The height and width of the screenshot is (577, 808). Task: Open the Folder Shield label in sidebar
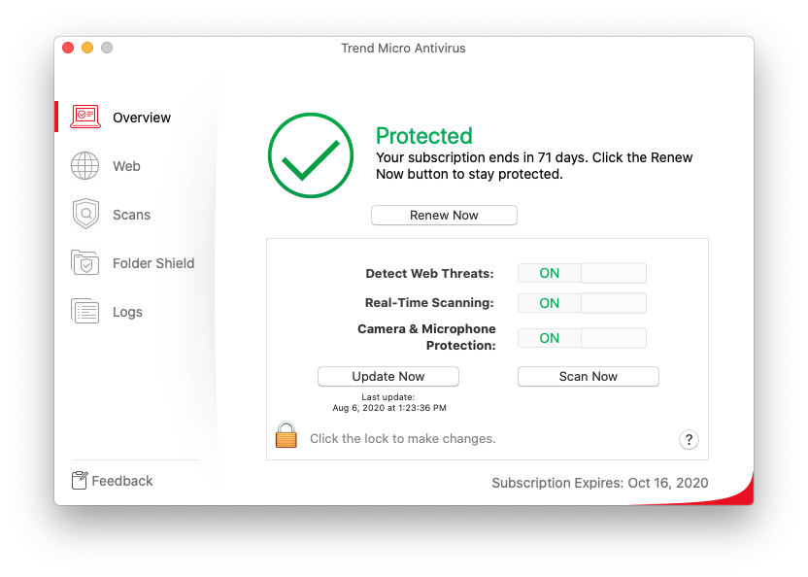[x=153, y=263]
